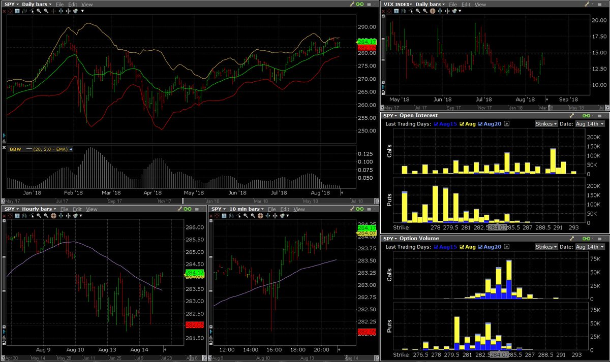The image size is (610, 362).
Task: Open the Daily bars dropdown in SPY chart
Action: (37, 4)
